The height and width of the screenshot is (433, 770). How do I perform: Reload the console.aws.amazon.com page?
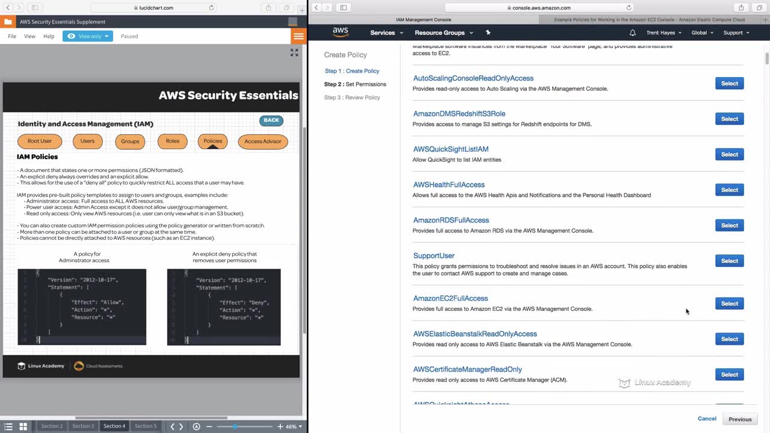coord(629,8)
